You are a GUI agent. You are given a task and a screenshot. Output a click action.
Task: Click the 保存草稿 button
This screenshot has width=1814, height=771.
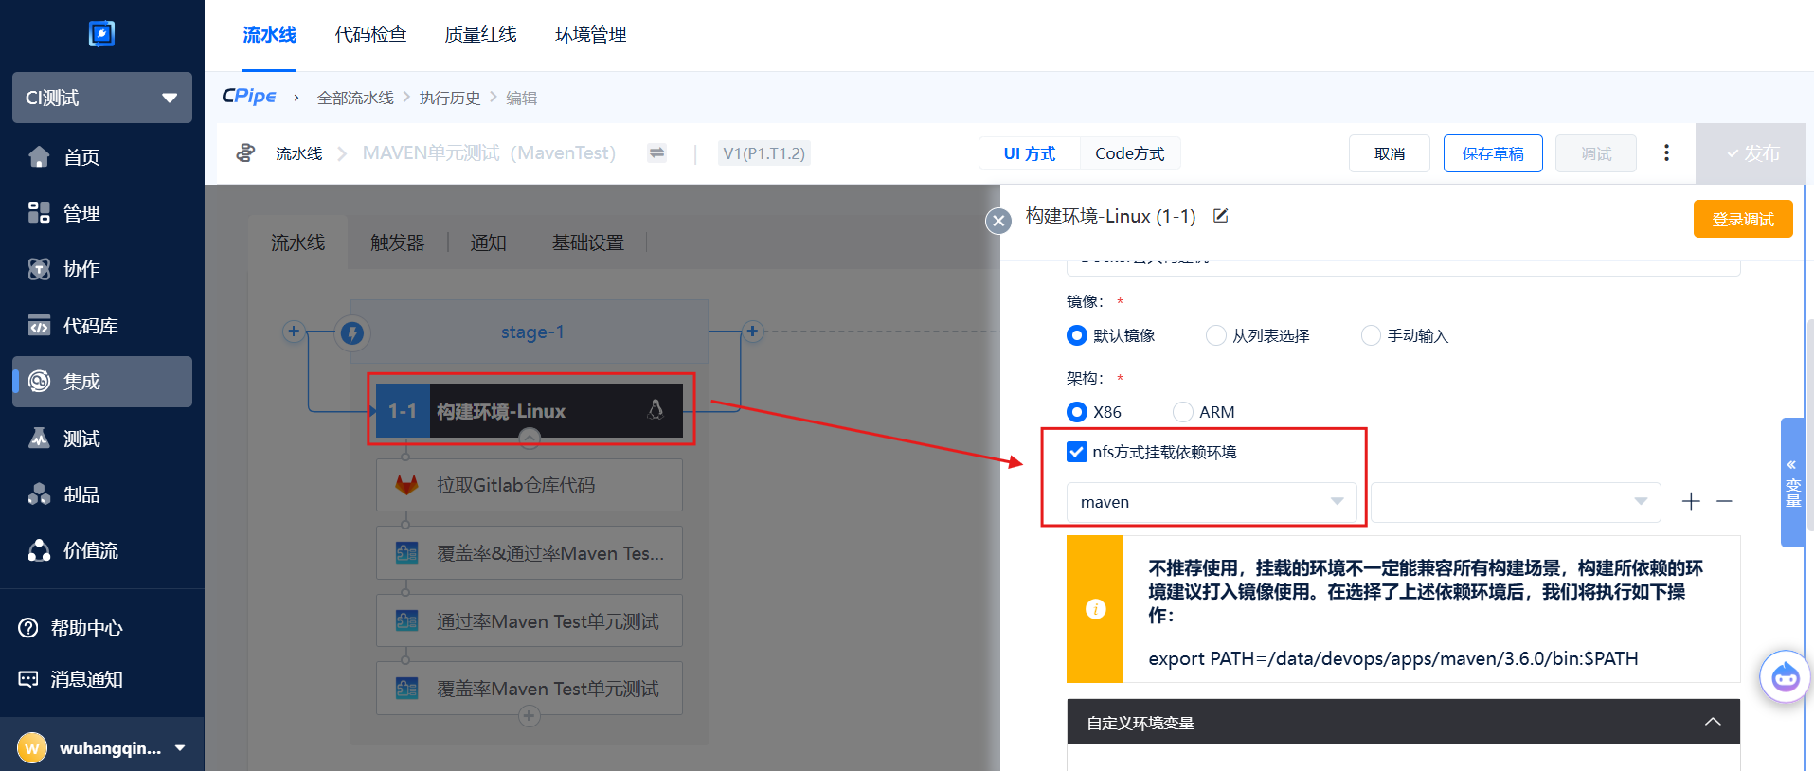(1492, 153)
